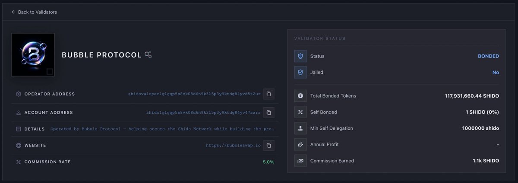The image size is (518, 183).
Task: Click the Website globe icon
Action: 19,145
